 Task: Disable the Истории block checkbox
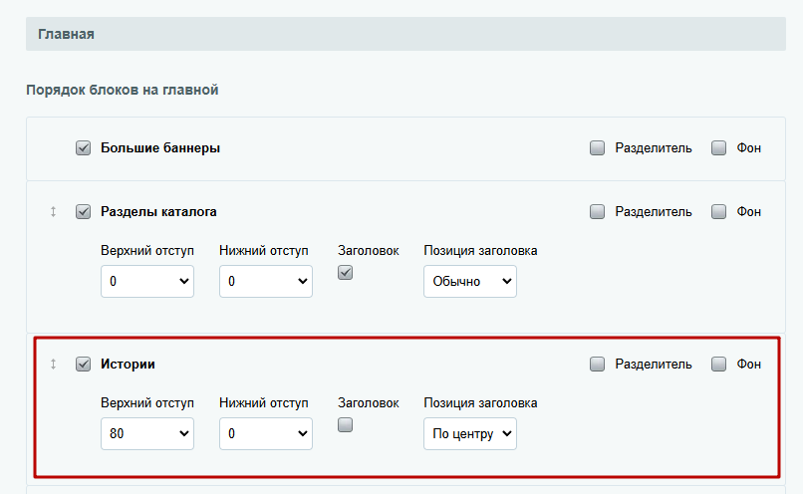pos(83,364)
